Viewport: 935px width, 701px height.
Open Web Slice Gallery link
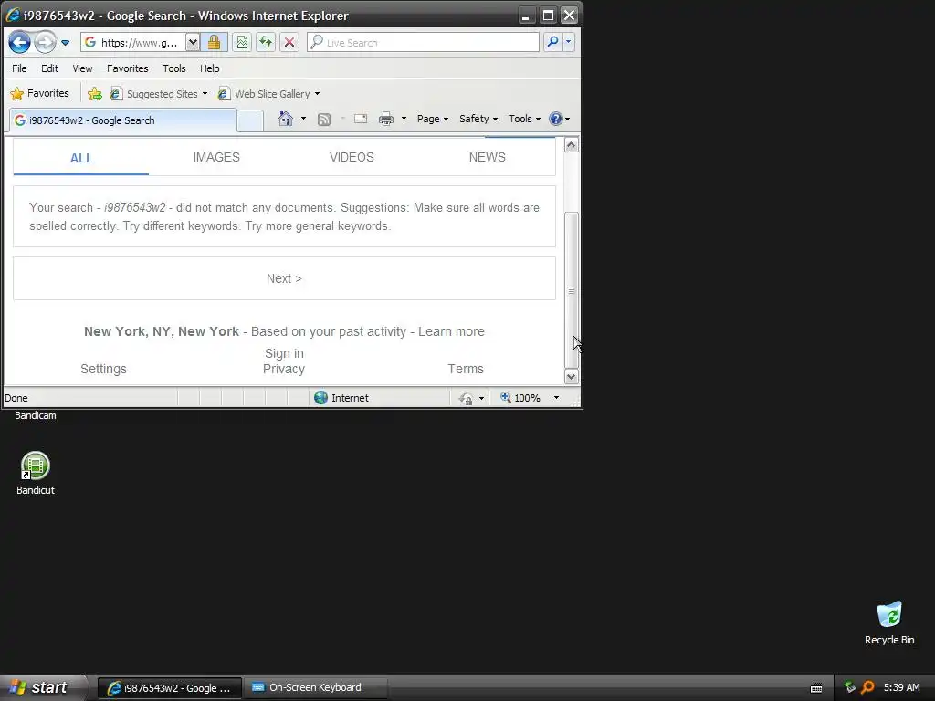[269, 94]
